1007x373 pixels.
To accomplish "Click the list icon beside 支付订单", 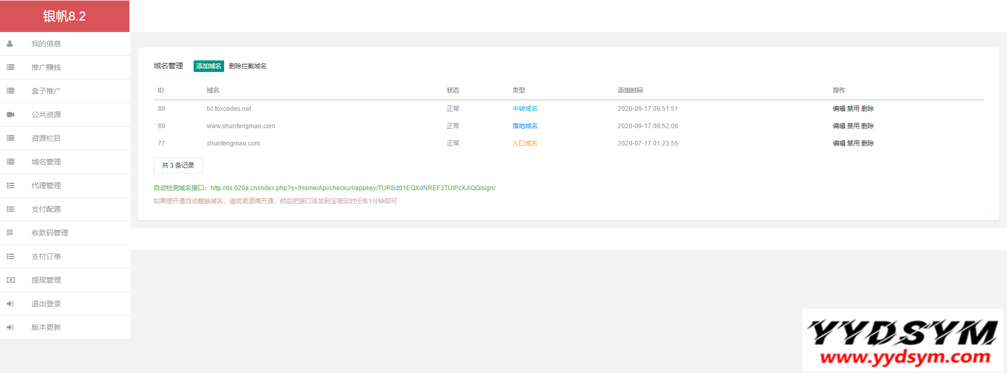I will 10,256.
